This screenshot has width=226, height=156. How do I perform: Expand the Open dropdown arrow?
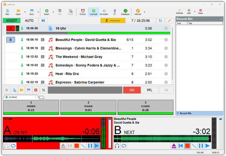coord(25,12)
